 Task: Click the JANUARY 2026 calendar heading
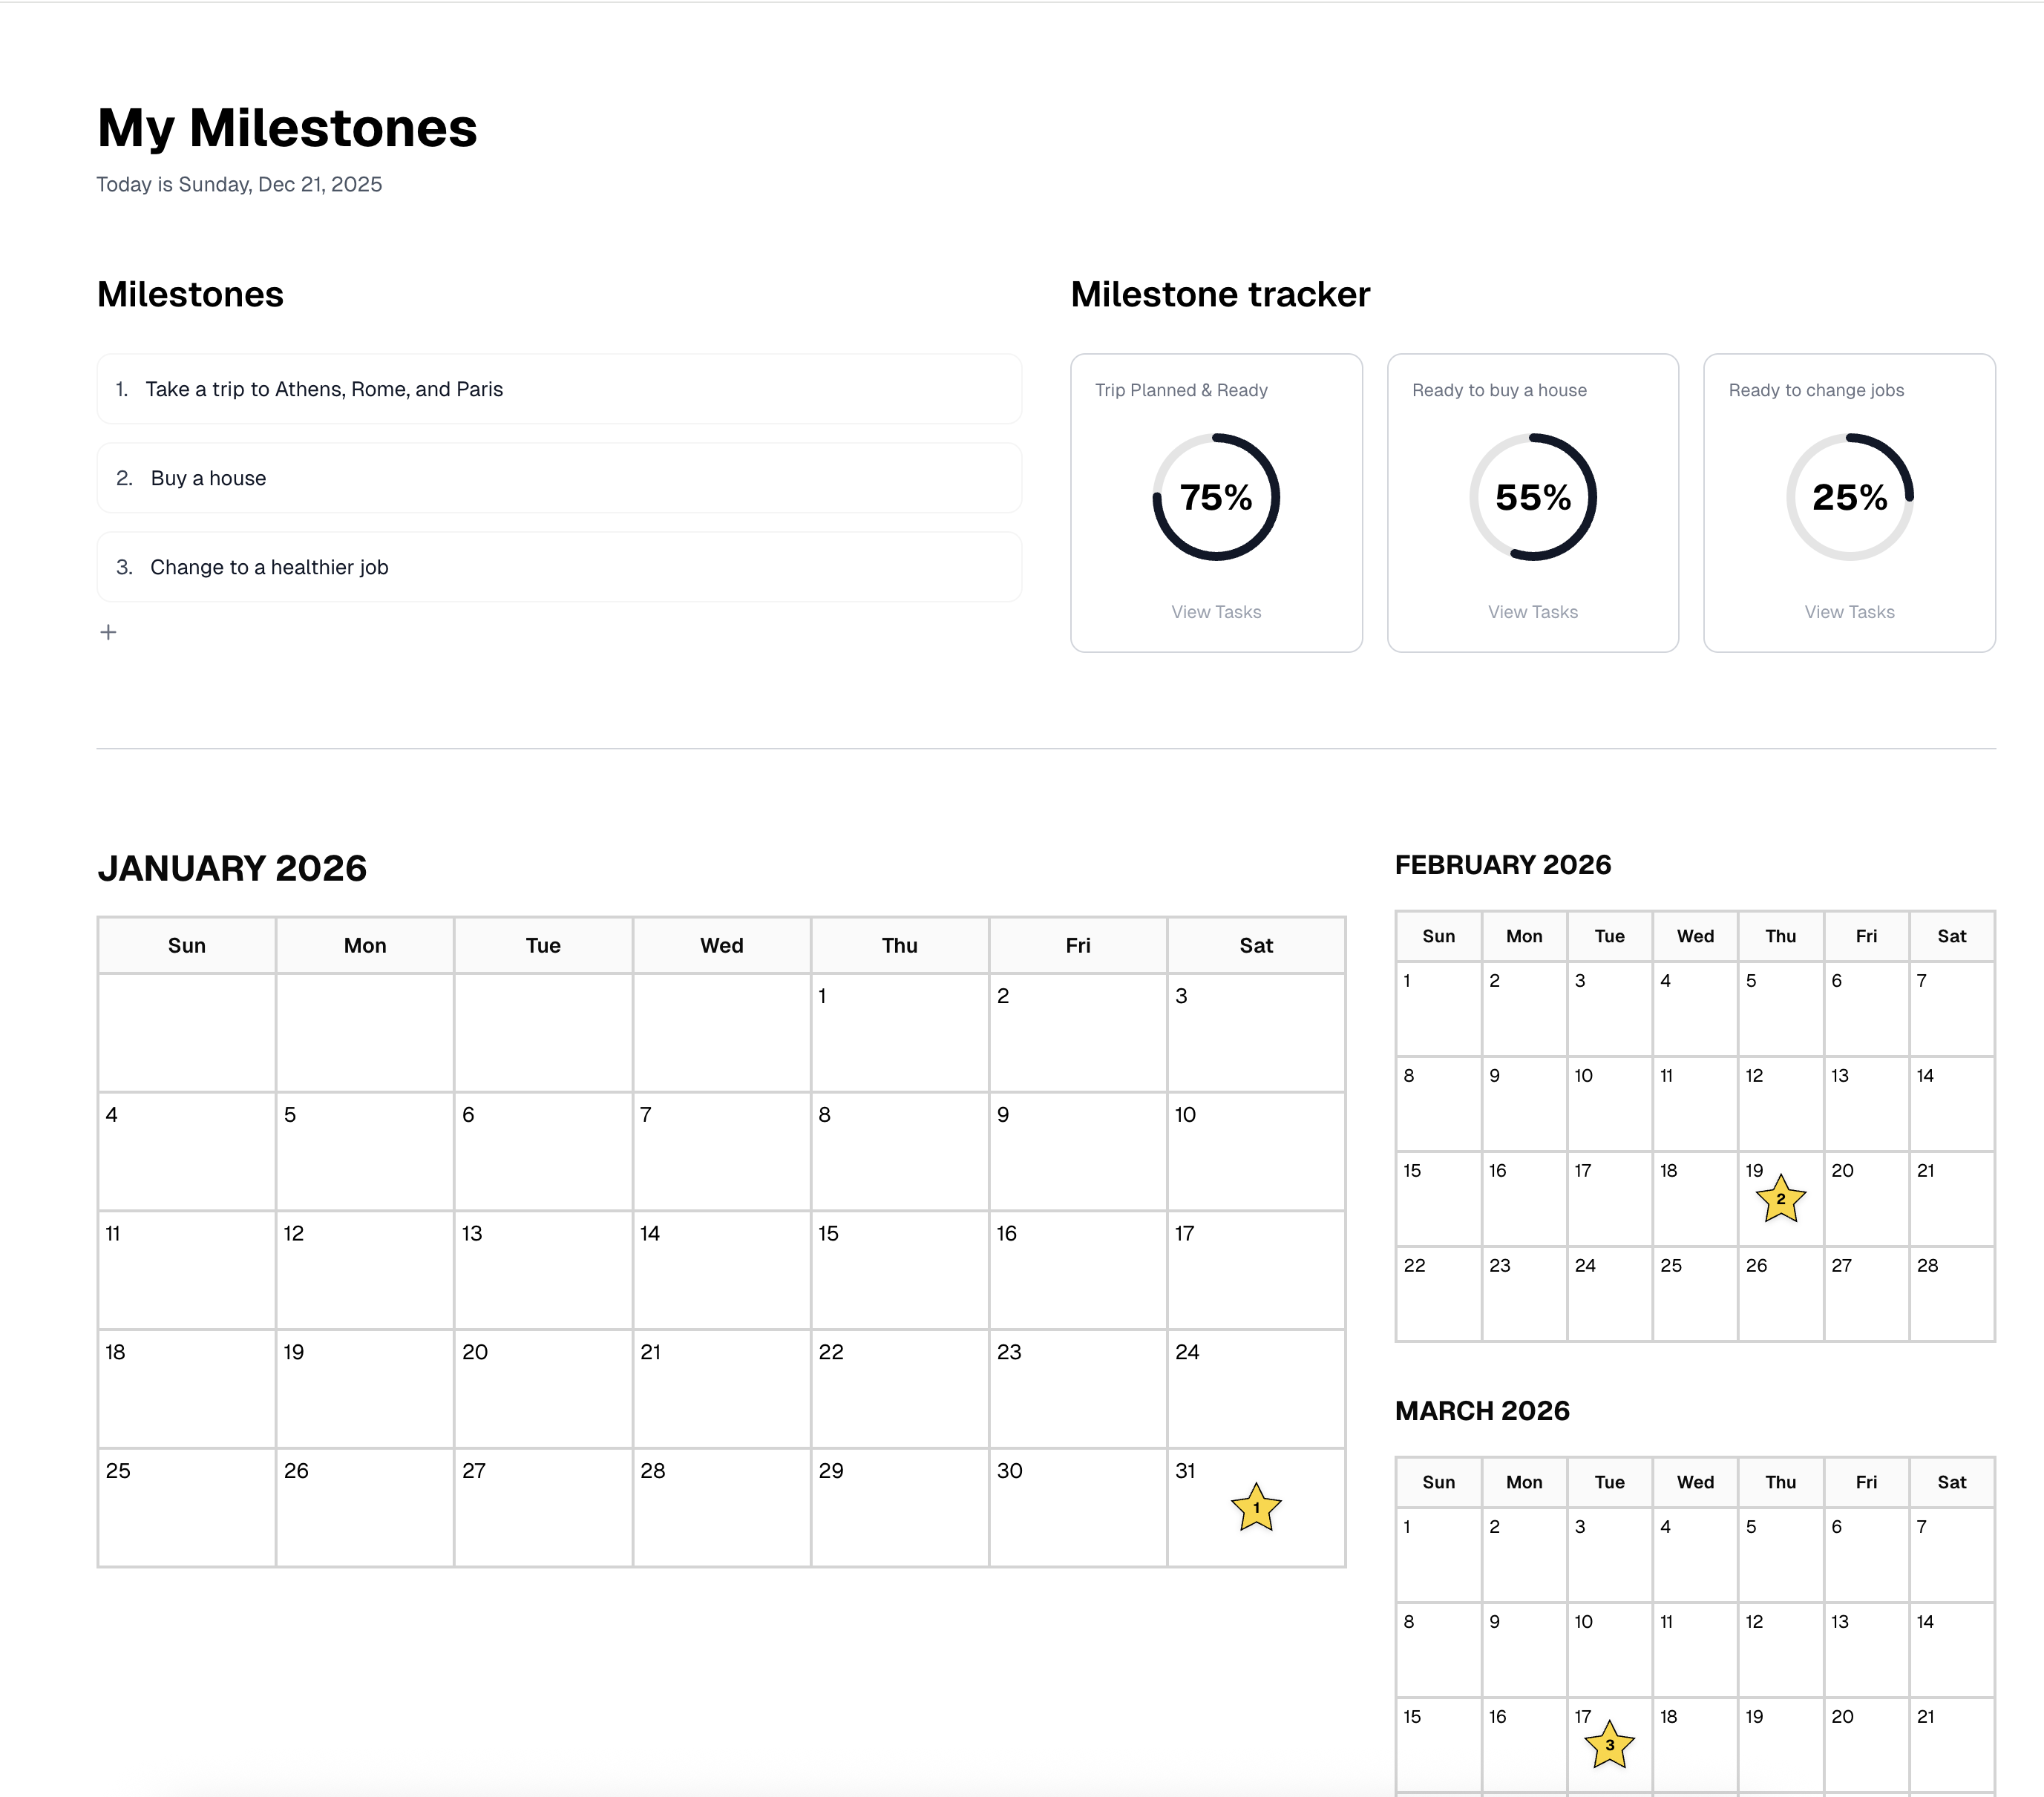tap(233, 867)
